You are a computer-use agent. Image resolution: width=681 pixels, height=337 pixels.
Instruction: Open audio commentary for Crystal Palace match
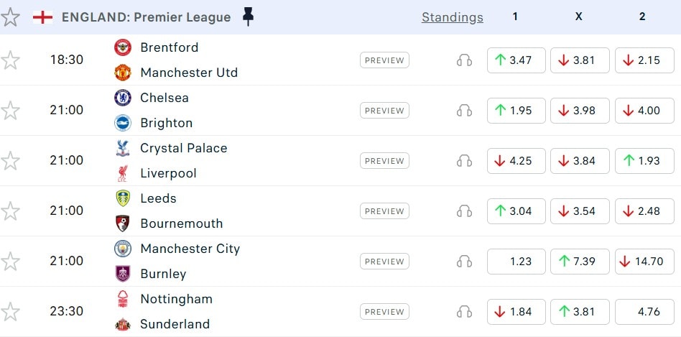pyautogui.click(x=464, y=161)
